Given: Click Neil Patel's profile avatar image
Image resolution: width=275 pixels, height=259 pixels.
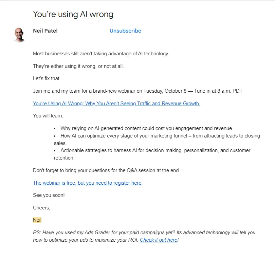Looking at the screenshot, I should click(x=19, y=34).
